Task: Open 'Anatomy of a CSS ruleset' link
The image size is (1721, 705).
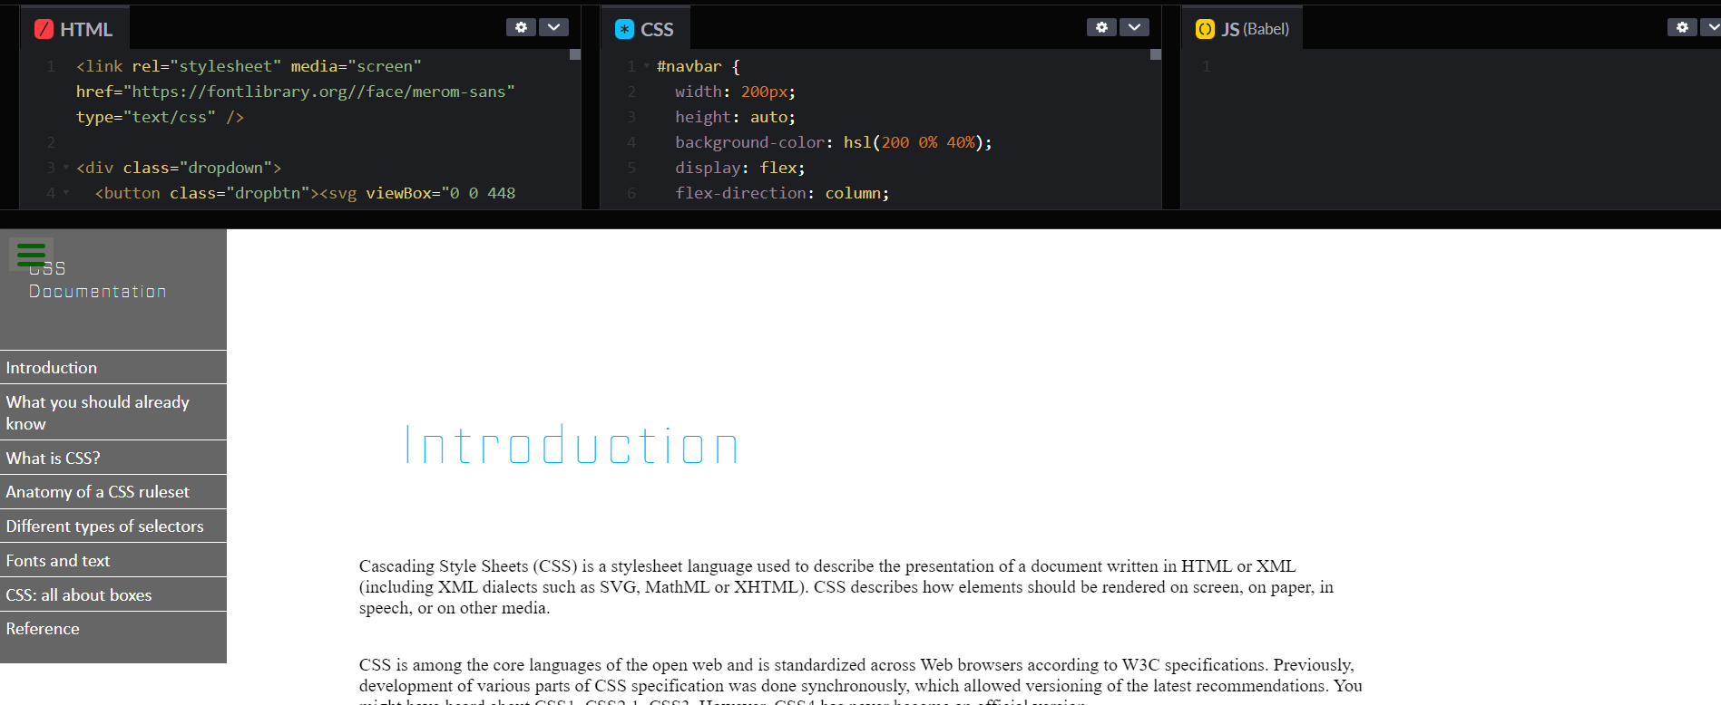Action: (x=113, y=492)
